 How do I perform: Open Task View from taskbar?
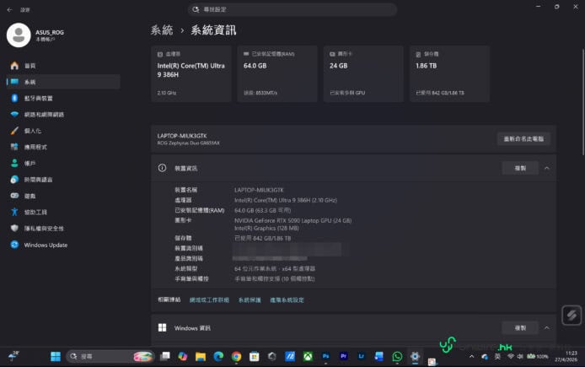pyautogui.click(x=164, y=357)
